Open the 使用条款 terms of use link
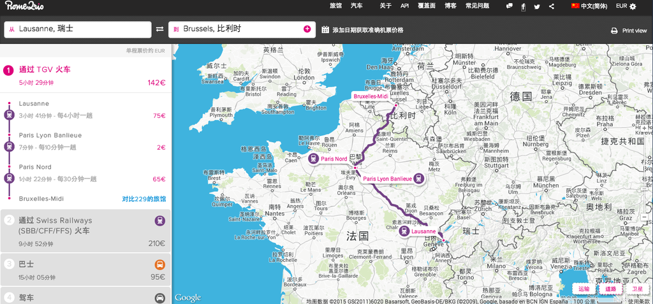This screenshot has height=304, width=653. (x=638, y=301)
